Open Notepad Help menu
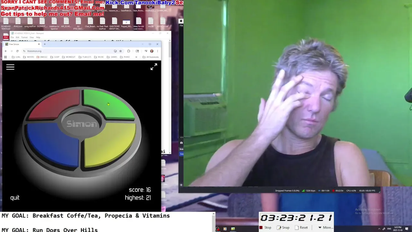This screenshot has height=232, width=412. (x=38, y=37)
